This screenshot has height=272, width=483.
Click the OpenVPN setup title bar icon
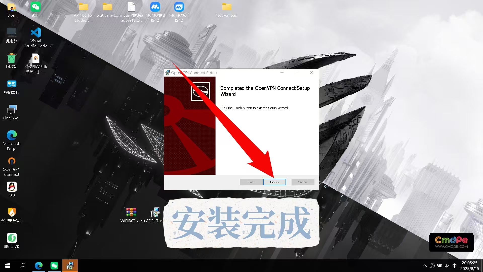[167, 73]
